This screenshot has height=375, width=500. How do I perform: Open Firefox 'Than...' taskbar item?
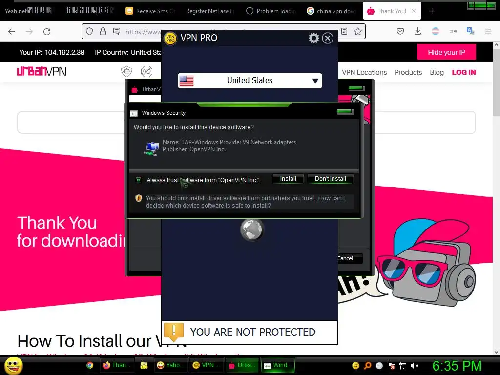tap(116, 365)
